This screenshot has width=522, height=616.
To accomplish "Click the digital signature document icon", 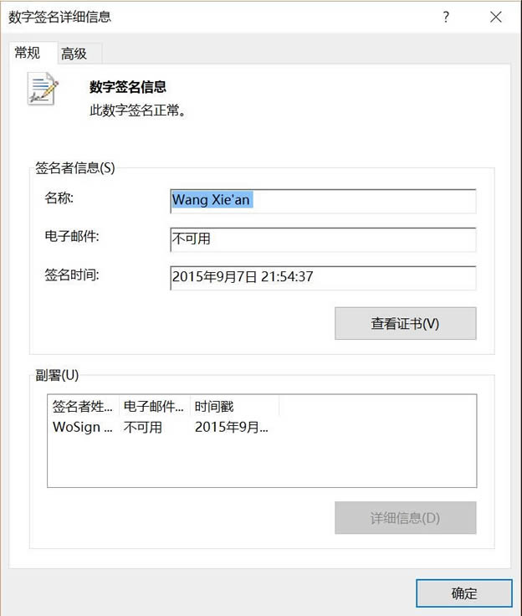I will click(43, 90).
